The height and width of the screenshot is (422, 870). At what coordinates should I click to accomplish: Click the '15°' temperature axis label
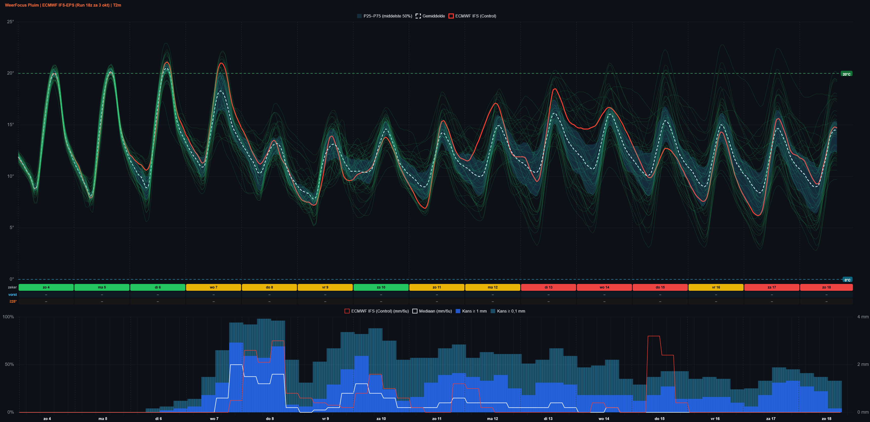pyautogui.click(x=10, y=125)
